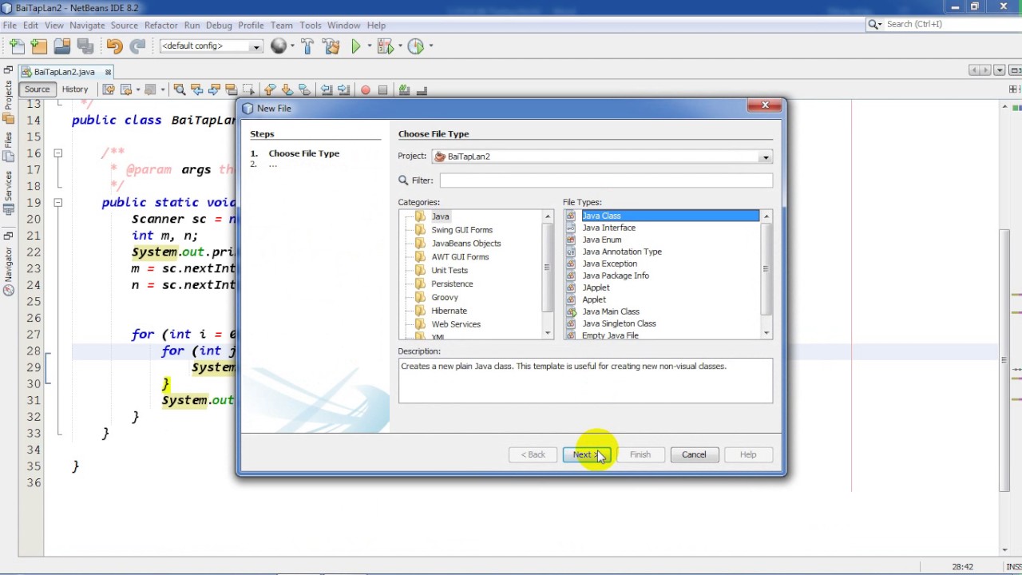This screenshot has height=575, width=1022.
Task: Select JApplet file type
Action: coord(596,287)
